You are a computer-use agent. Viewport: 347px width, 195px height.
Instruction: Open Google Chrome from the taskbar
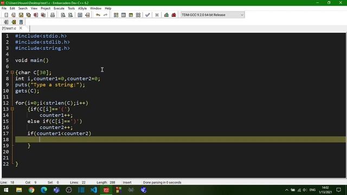[31, 190]
